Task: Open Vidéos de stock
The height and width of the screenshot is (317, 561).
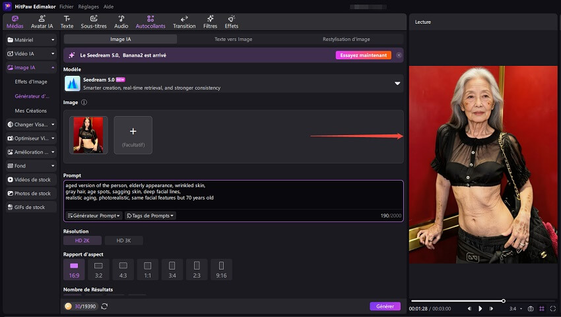Action: point(31,180)
